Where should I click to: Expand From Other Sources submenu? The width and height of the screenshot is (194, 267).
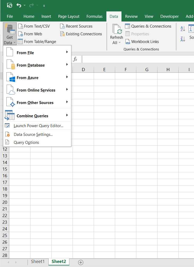tap(37, 102)
